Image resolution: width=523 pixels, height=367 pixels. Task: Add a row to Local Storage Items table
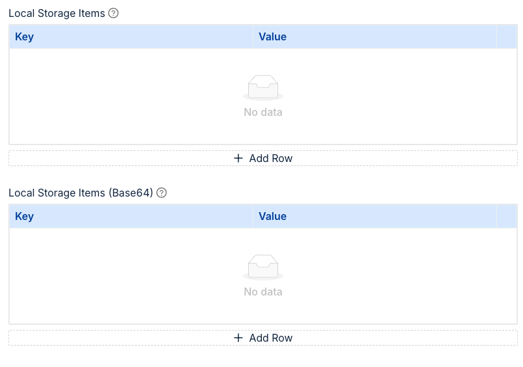coord(263,158)
